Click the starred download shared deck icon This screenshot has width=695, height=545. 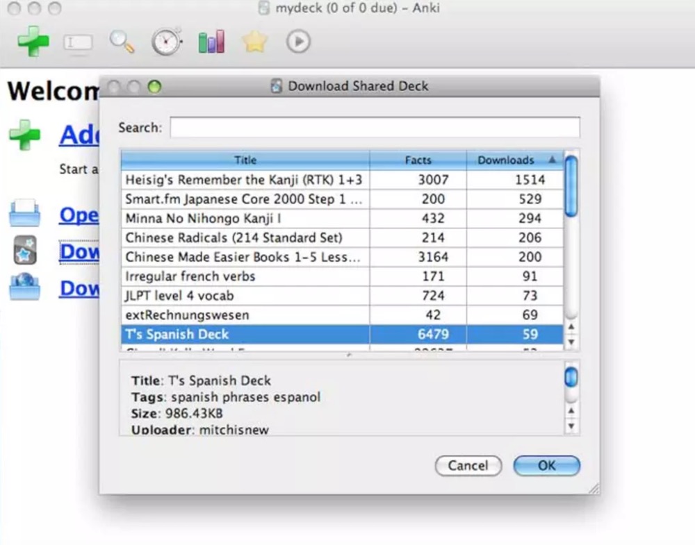[x=25, y=250]
